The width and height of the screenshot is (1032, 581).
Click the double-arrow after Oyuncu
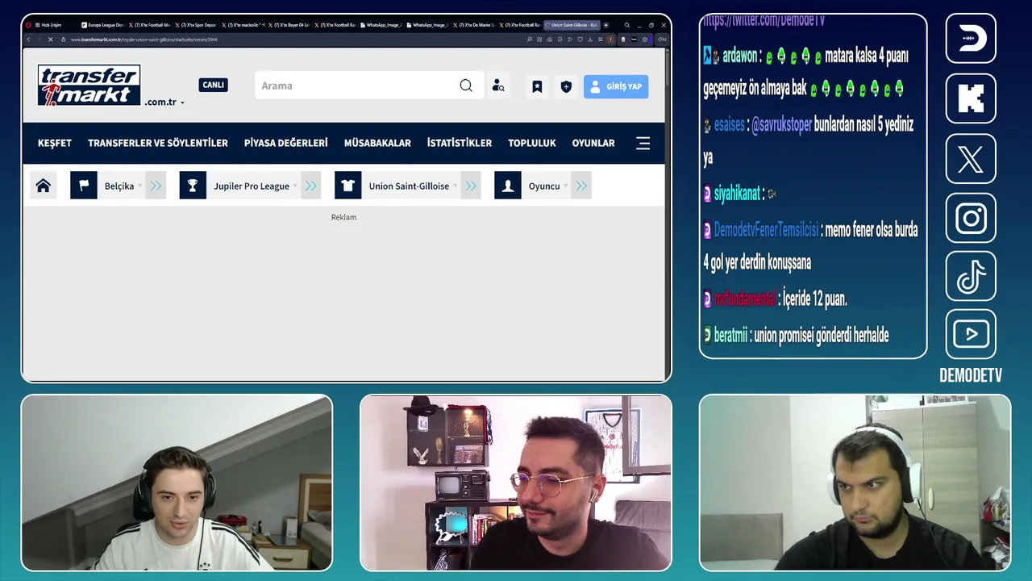coord(581,186)
